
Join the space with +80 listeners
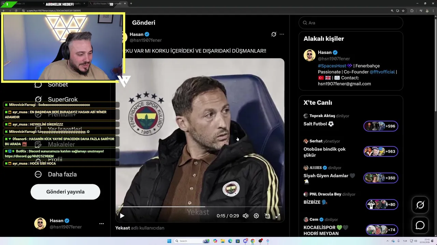pyautogui.click(x=382, y=205)
